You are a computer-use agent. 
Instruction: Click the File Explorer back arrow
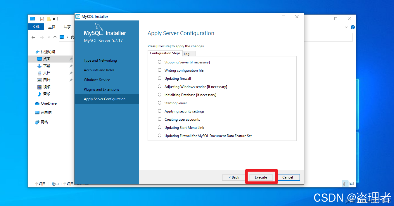[33, 37]
